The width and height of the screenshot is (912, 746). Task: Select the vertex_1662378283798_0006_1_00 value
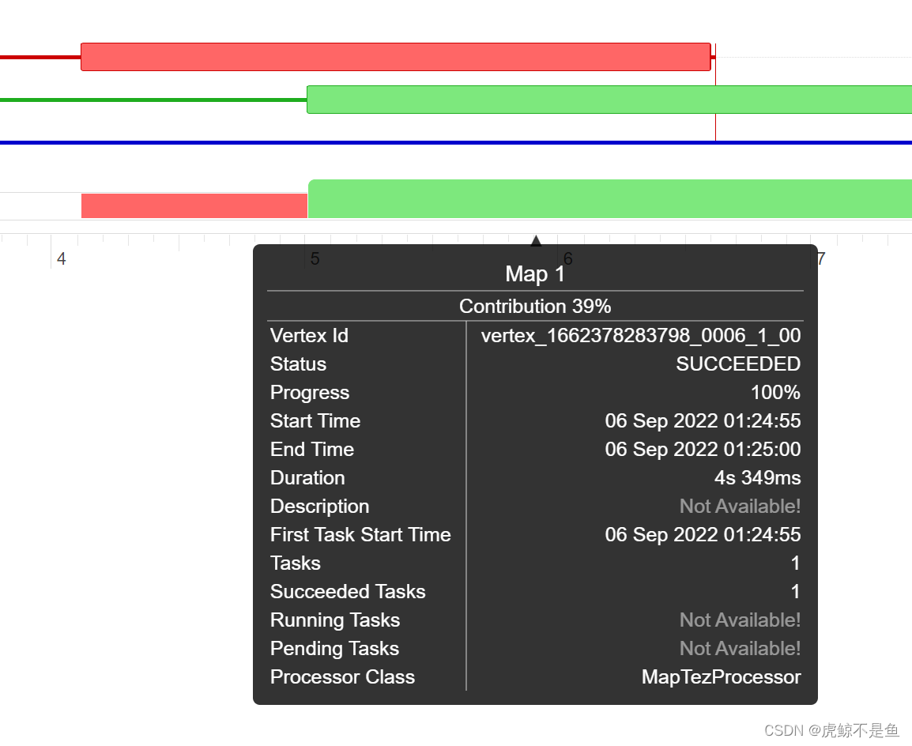click(641, 336)
